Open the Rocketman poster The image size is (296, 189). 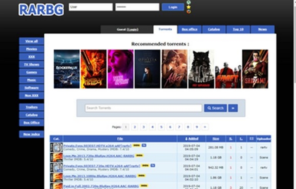tap(67, 69)
